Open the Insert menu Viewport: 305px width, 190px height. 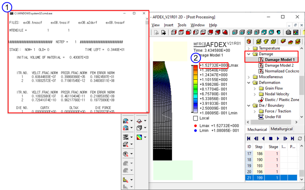pyautogui.click(x=169, y=25)
